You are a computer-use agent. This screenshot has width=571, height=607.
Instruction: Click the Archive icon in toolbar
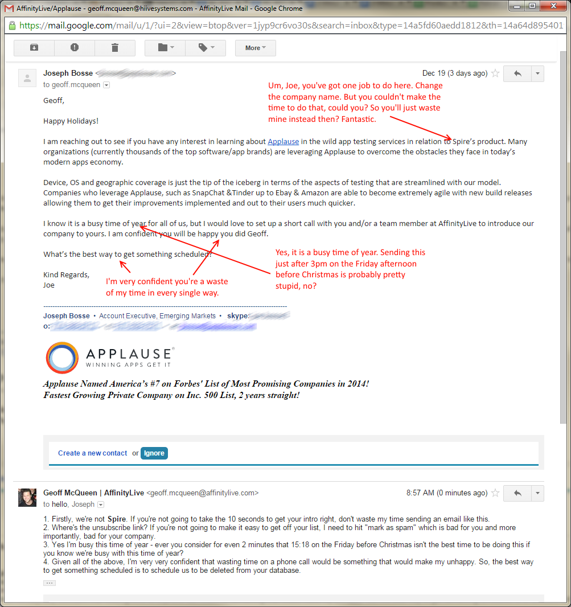tap(34, 48)
